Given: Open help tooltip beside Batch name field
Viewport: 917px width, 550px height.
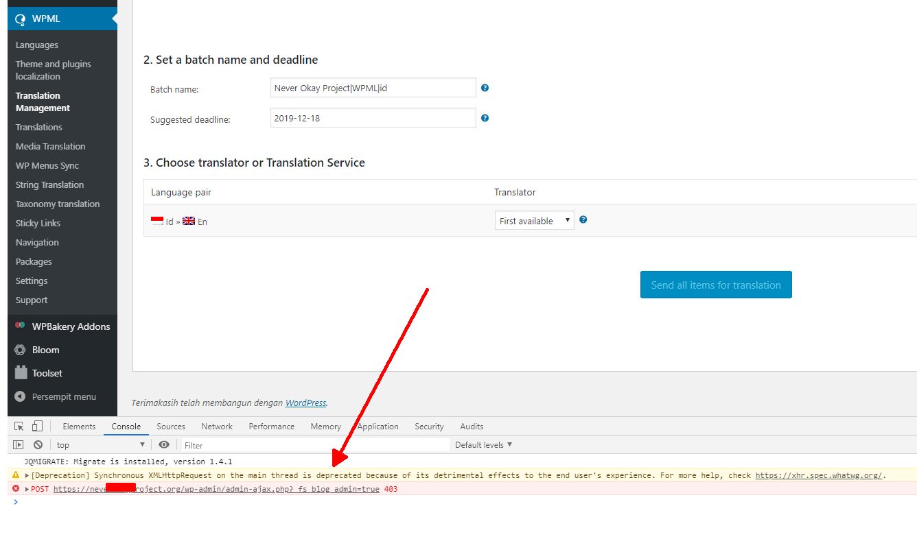Looking at the screenshot, I should pos(485,88).
